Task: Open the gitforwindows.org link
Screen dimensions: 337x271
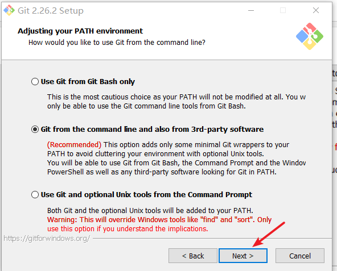Action: click(47, 239)
